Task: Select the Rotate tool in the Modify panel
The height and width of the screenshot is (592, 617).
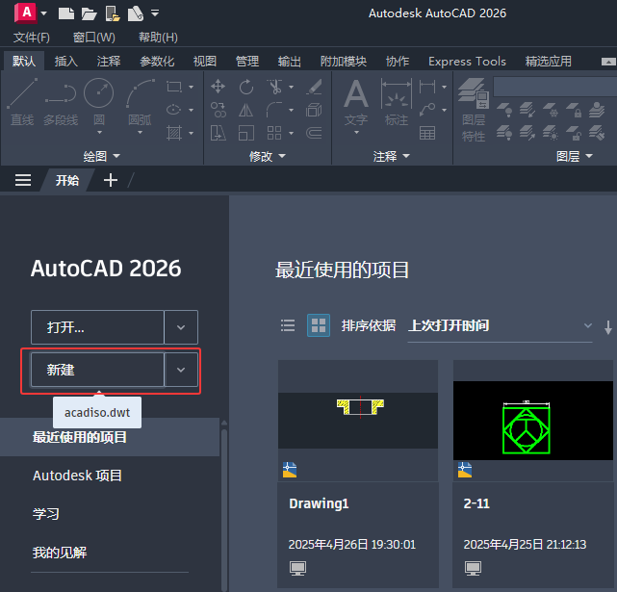Action: [246, 87]
